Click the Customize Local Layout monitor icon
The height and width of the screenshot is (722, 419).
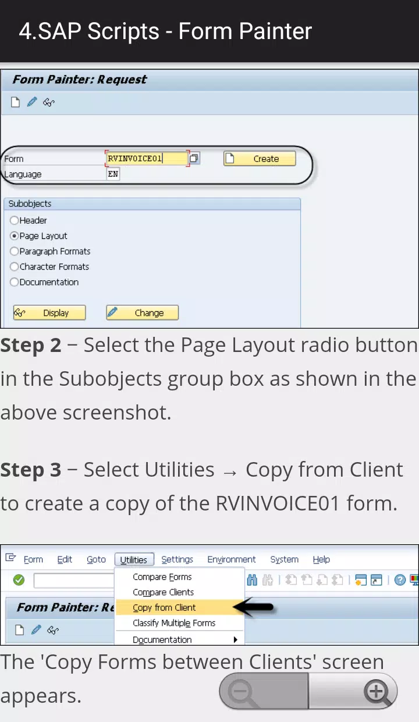pyautogui.click(x=414, y=580)
